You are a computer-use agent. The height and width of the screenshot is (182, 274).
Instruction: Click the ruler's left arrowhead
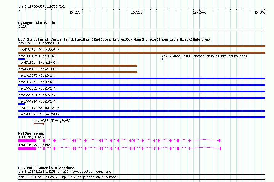pos(19,10)
